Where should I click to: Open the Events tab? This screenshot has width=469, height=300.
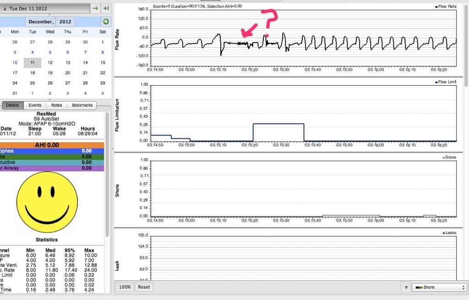click(x=35, y=105)
